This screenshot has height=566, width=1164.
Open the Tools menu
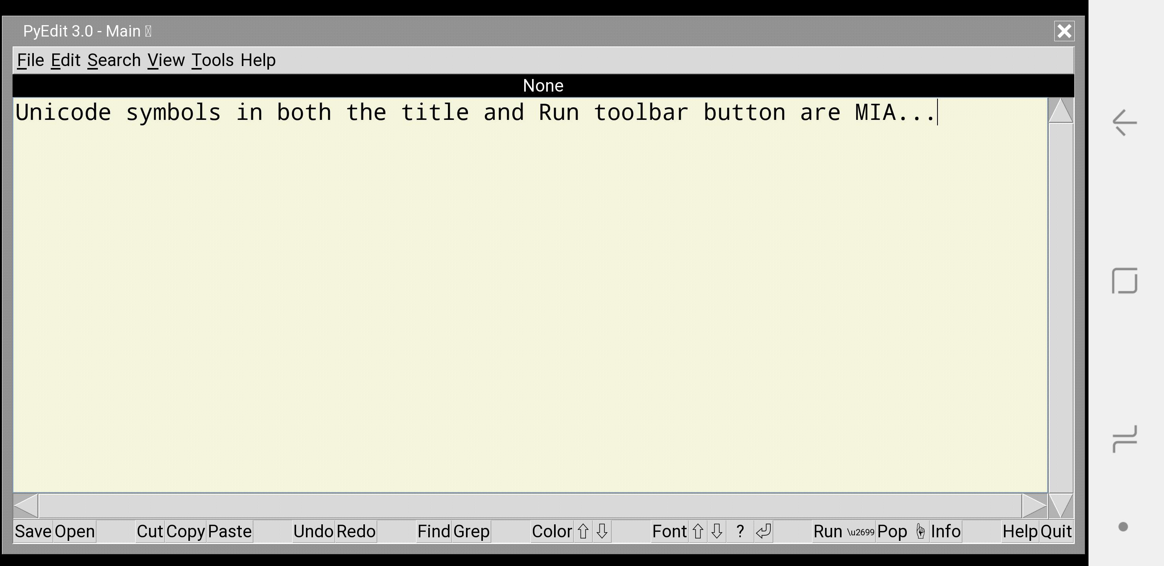(212, 60)
